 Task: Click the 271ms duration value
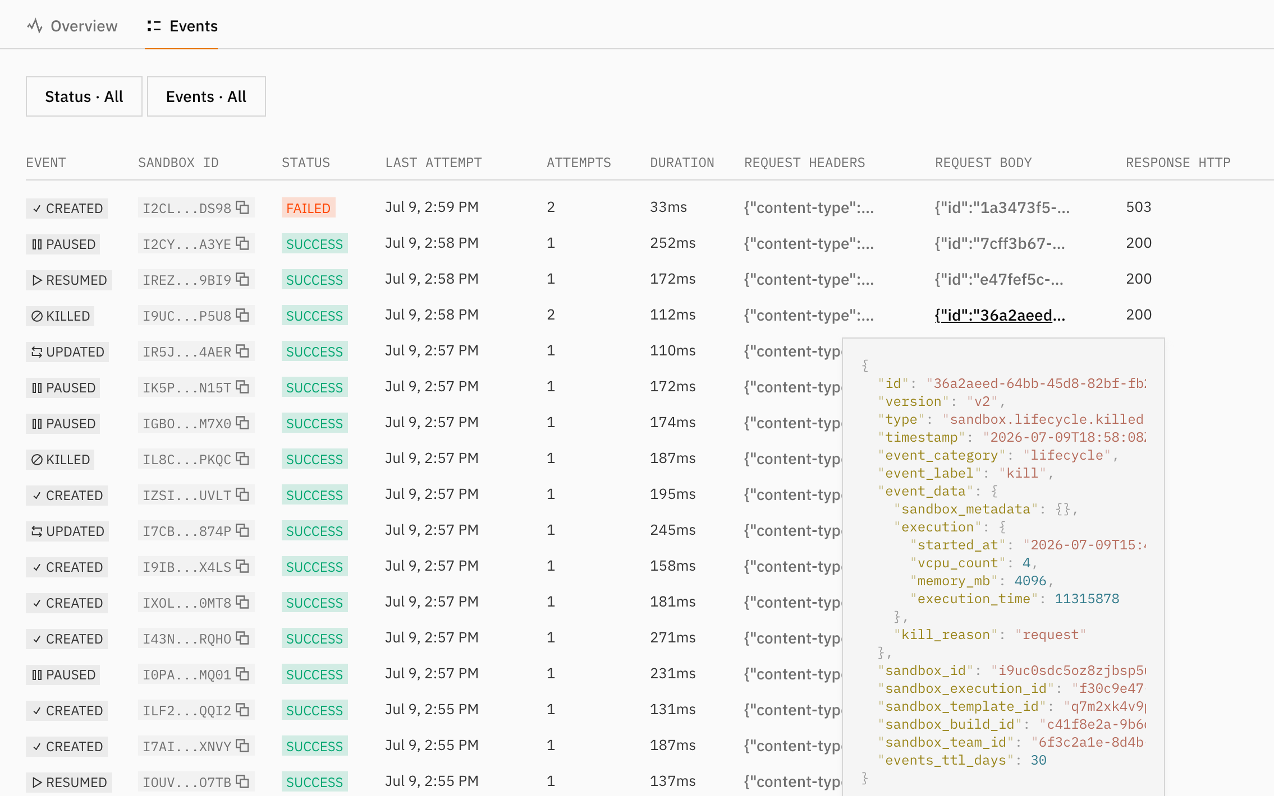tap(673, 638)
